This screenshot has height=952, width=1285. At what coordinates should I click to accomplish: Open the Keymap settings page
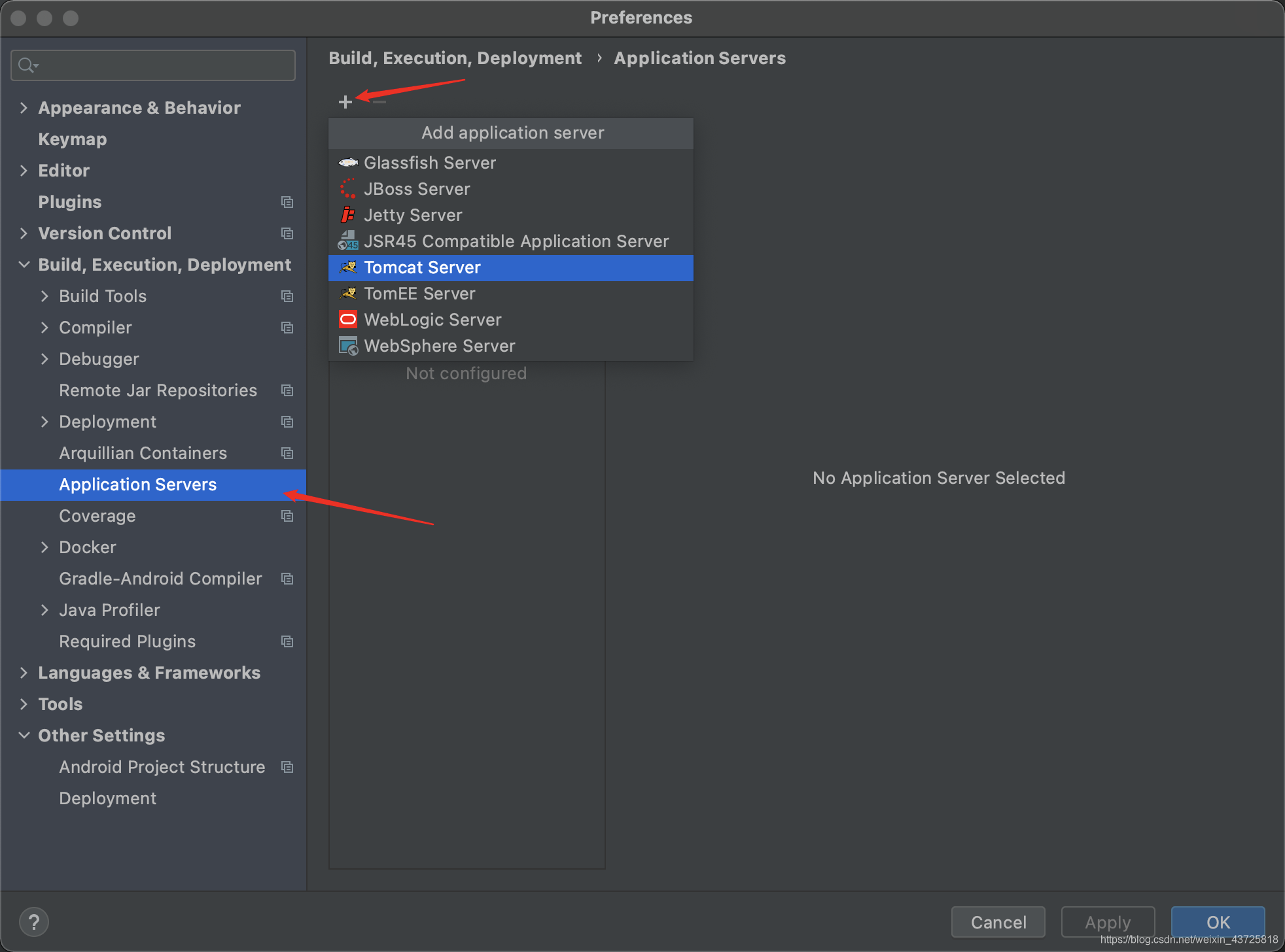pos(153,139)
